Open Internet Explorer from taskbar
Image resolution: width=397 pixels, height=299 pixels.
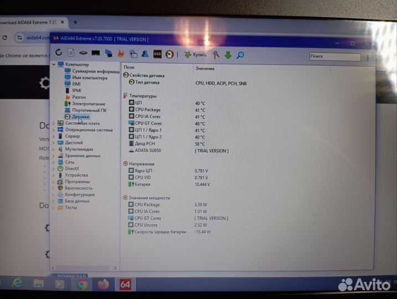point(18,283)
